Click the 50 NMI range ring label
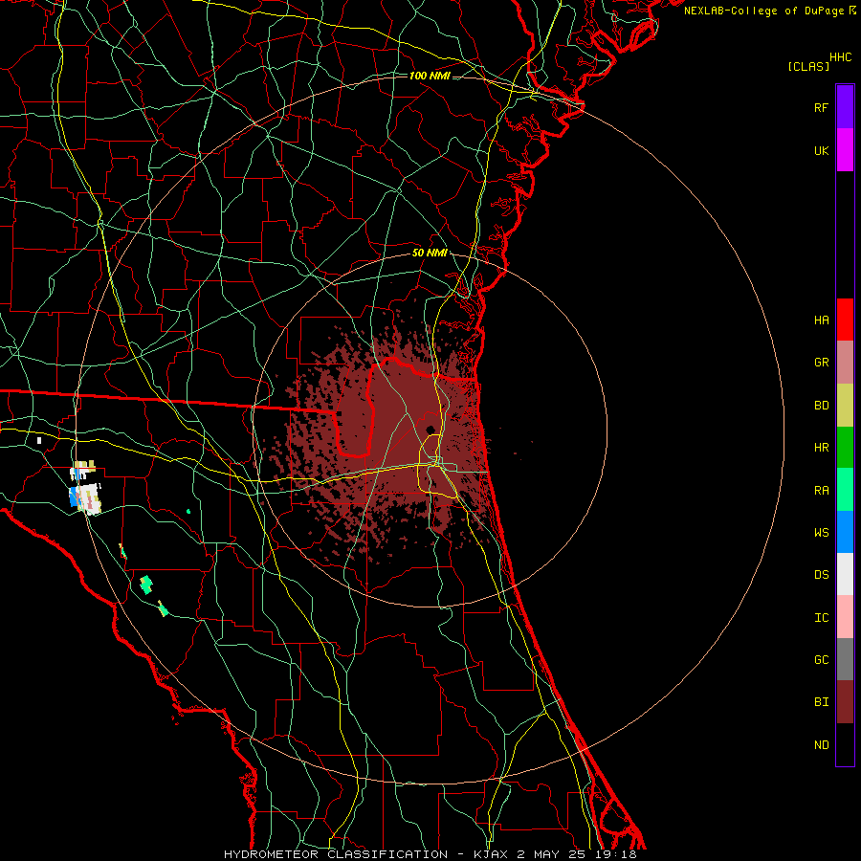Viewport: 861px width, 861px height. 430,254
